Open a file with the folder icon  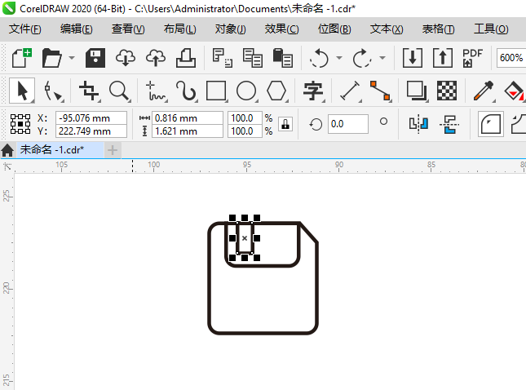pyautogui.click(x=51, y=58)
